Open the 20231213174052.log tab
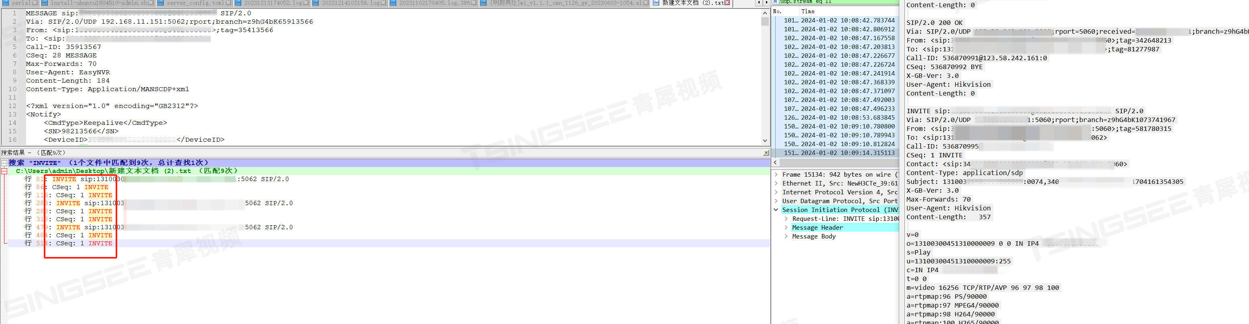Image resolution: width=1249 pixels, height=324 pixels. click(272, 3)
